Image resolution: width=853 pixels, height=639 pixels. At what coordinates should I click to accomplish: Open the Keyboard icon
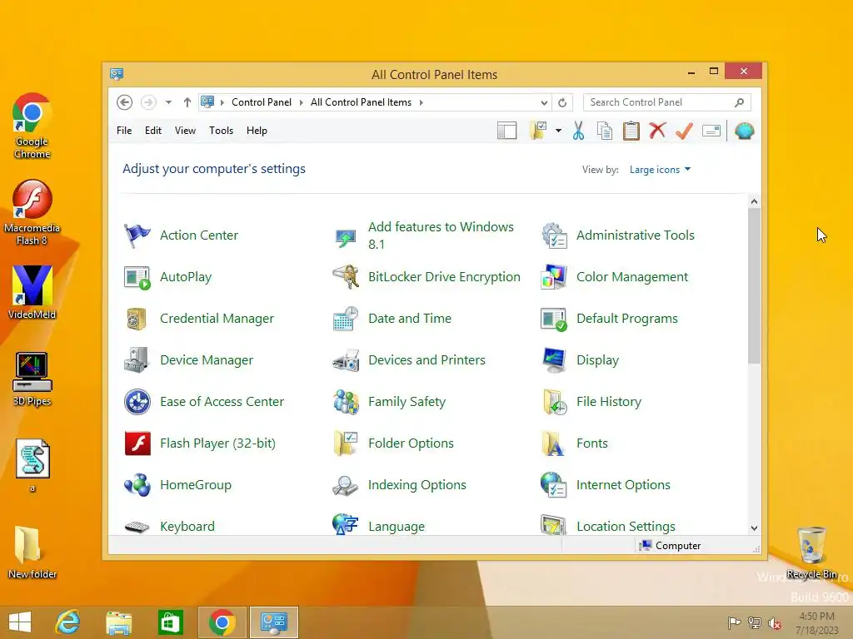[x=137, y=526]
